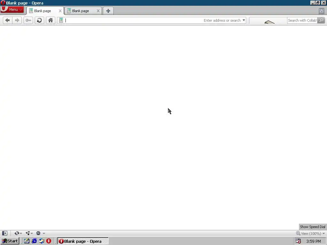Screen dimensions: 327x245
Task: Click Show Speed Dial
Action: [x=312, y=227]
